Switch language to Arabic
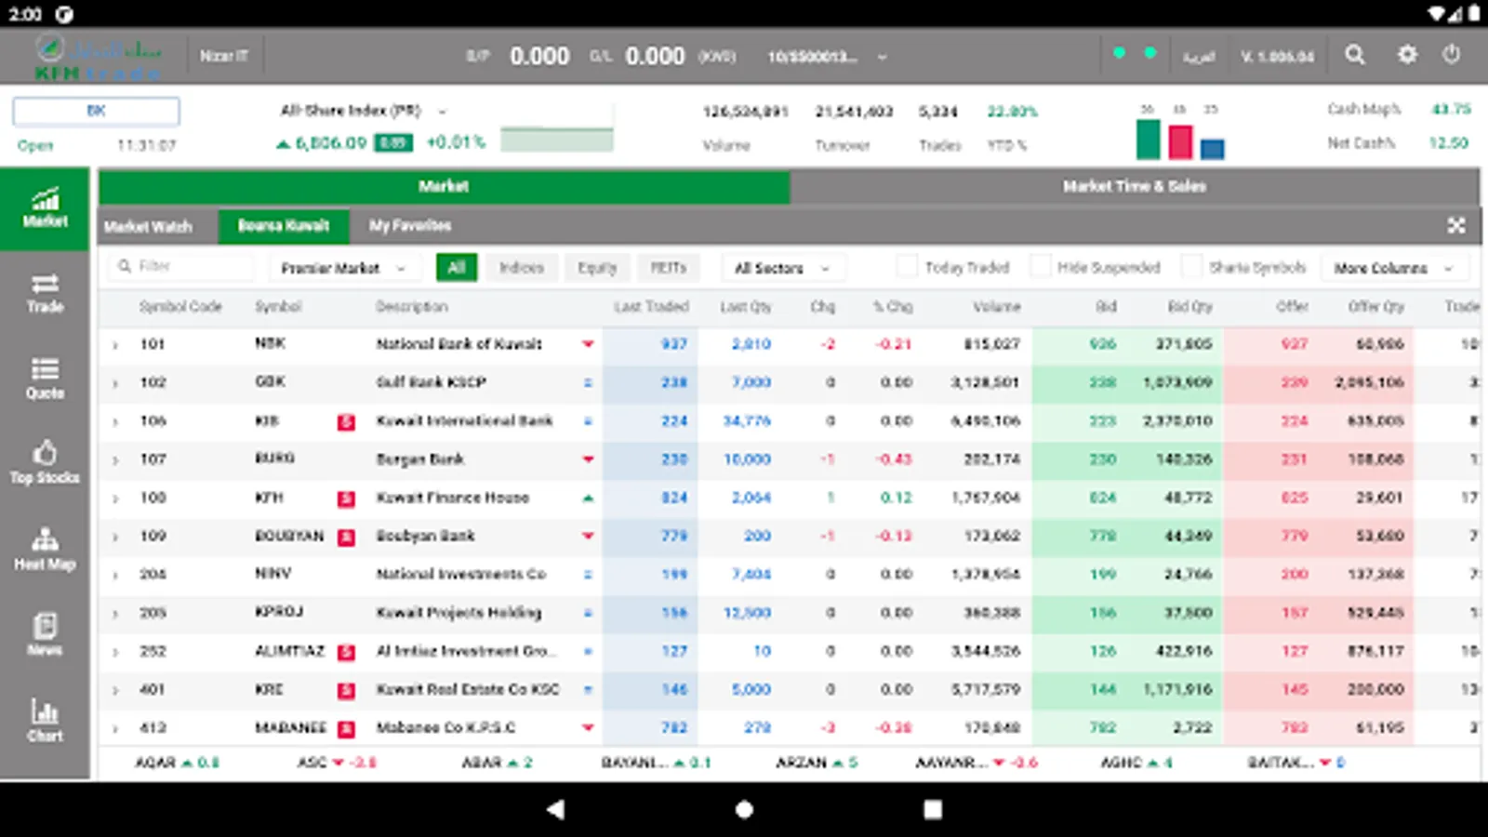 tap(1198, 57)
